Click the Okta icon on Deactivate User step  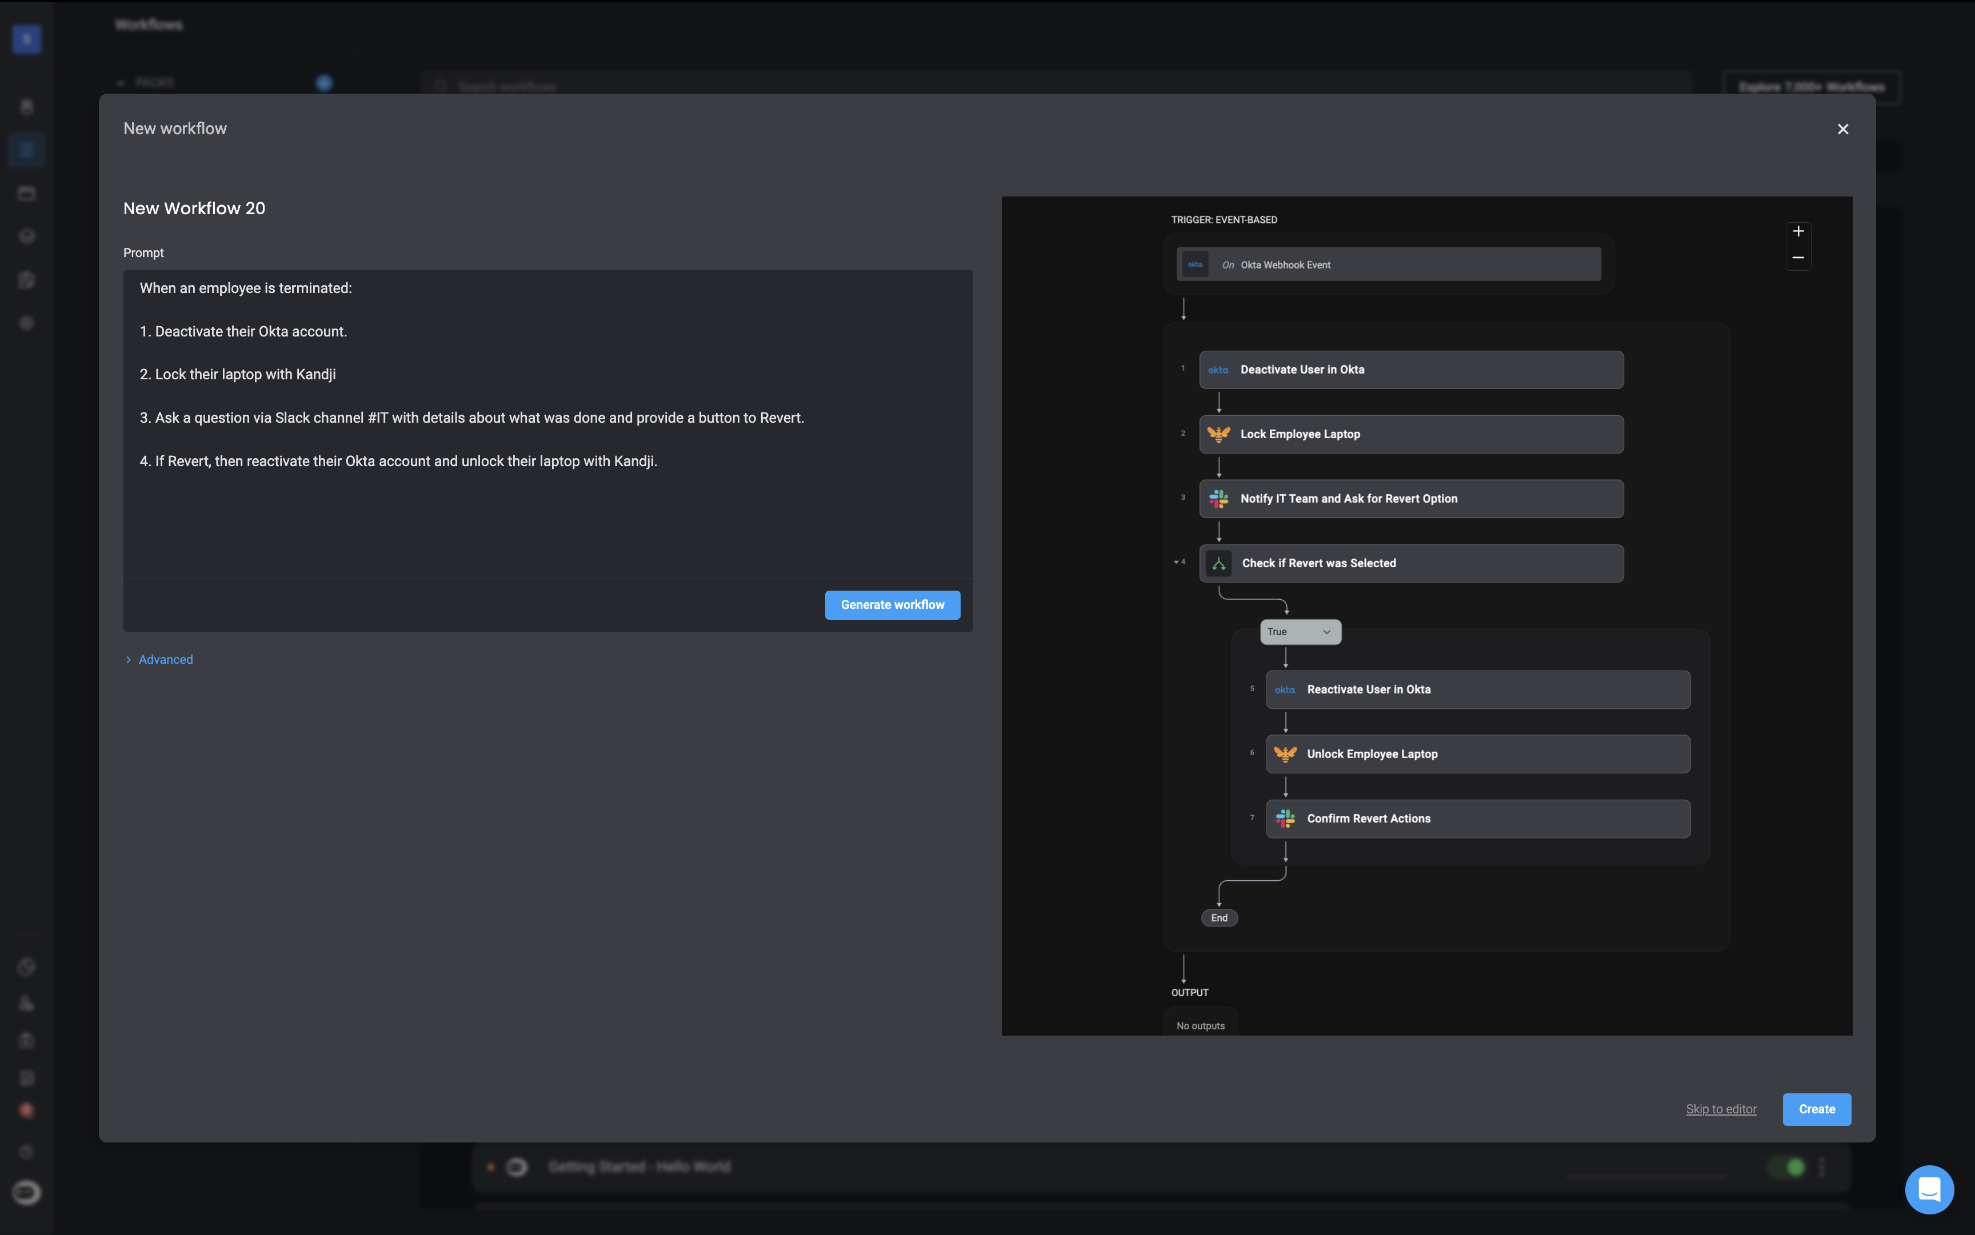[x=1218, y=370]
